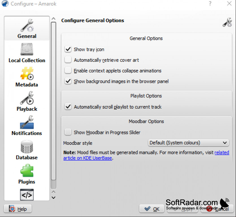Click the down arrow below the sidebar scrollbar
The width and height of the screenshot is (236, 217).
pyautogui.click(x=53, y=198)
